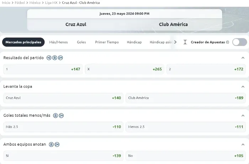Open the Primer Tiempo tab
Screen dimensions: 249x164
(107, 42)
